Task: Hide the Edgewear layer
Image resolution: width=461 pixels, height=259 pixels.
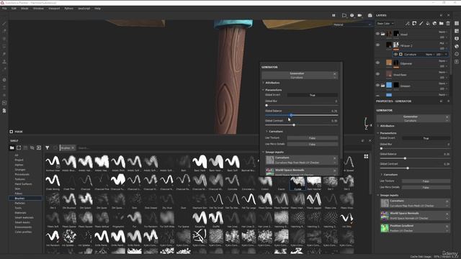Action: (377, 63)
